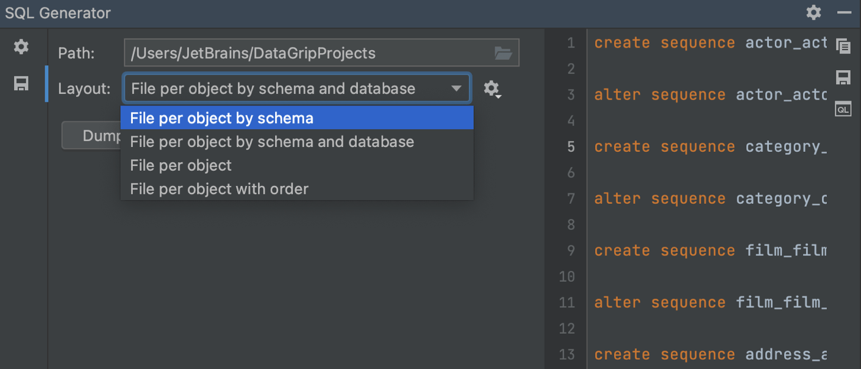Click the save icon in the left sidebar

tap(21, 84)
